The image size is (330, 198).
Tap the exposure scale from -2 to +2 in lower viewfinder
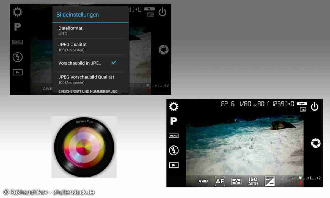tap(300, 178)
